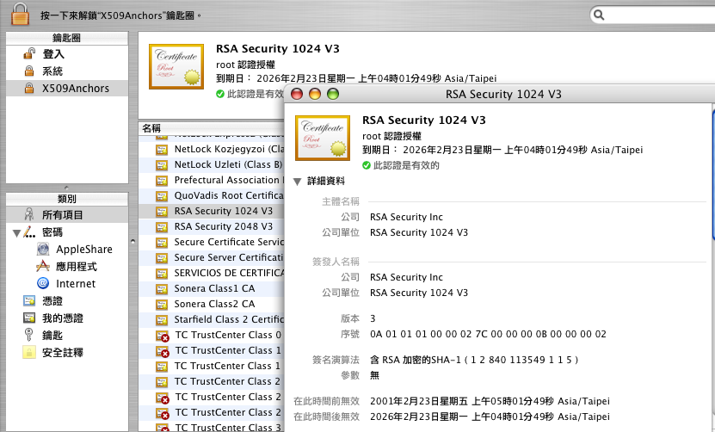
Task: Click certificate icon beside Starfield Class 2
Action: (x=162, y=320)
